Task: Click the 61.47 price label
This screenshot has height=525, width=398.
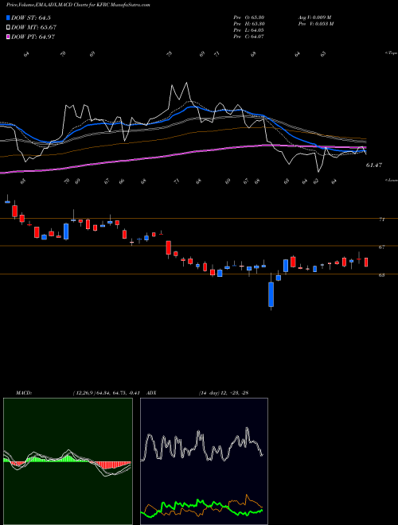Action: 374,165
